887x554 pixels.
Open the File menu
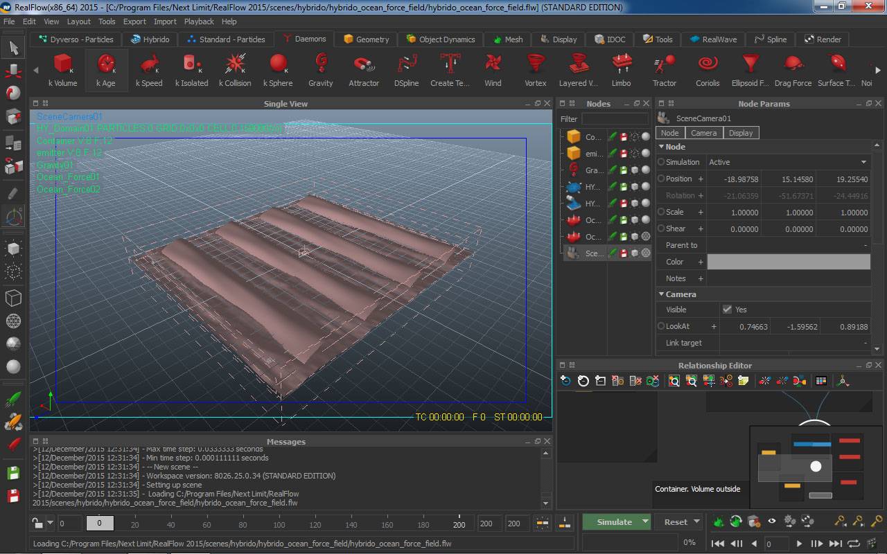tap(9, 21)
